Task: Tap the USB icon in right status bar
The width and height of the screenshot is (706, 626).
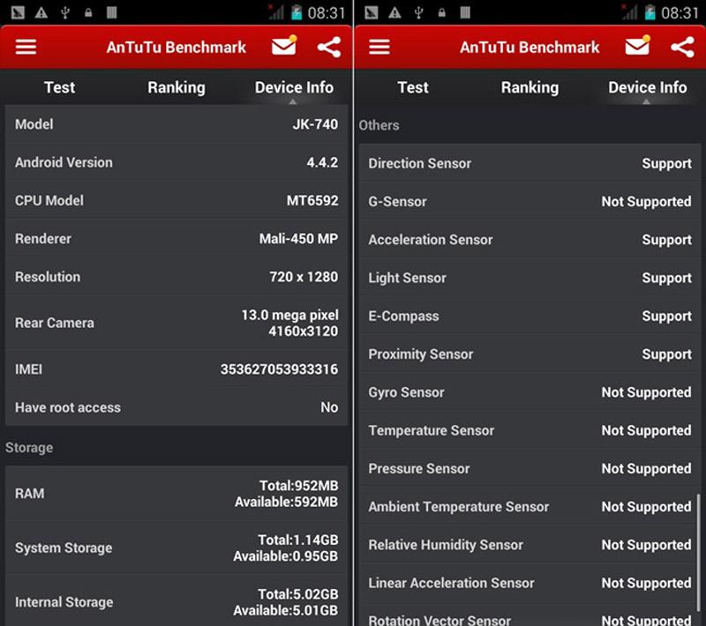Action: 418,12
